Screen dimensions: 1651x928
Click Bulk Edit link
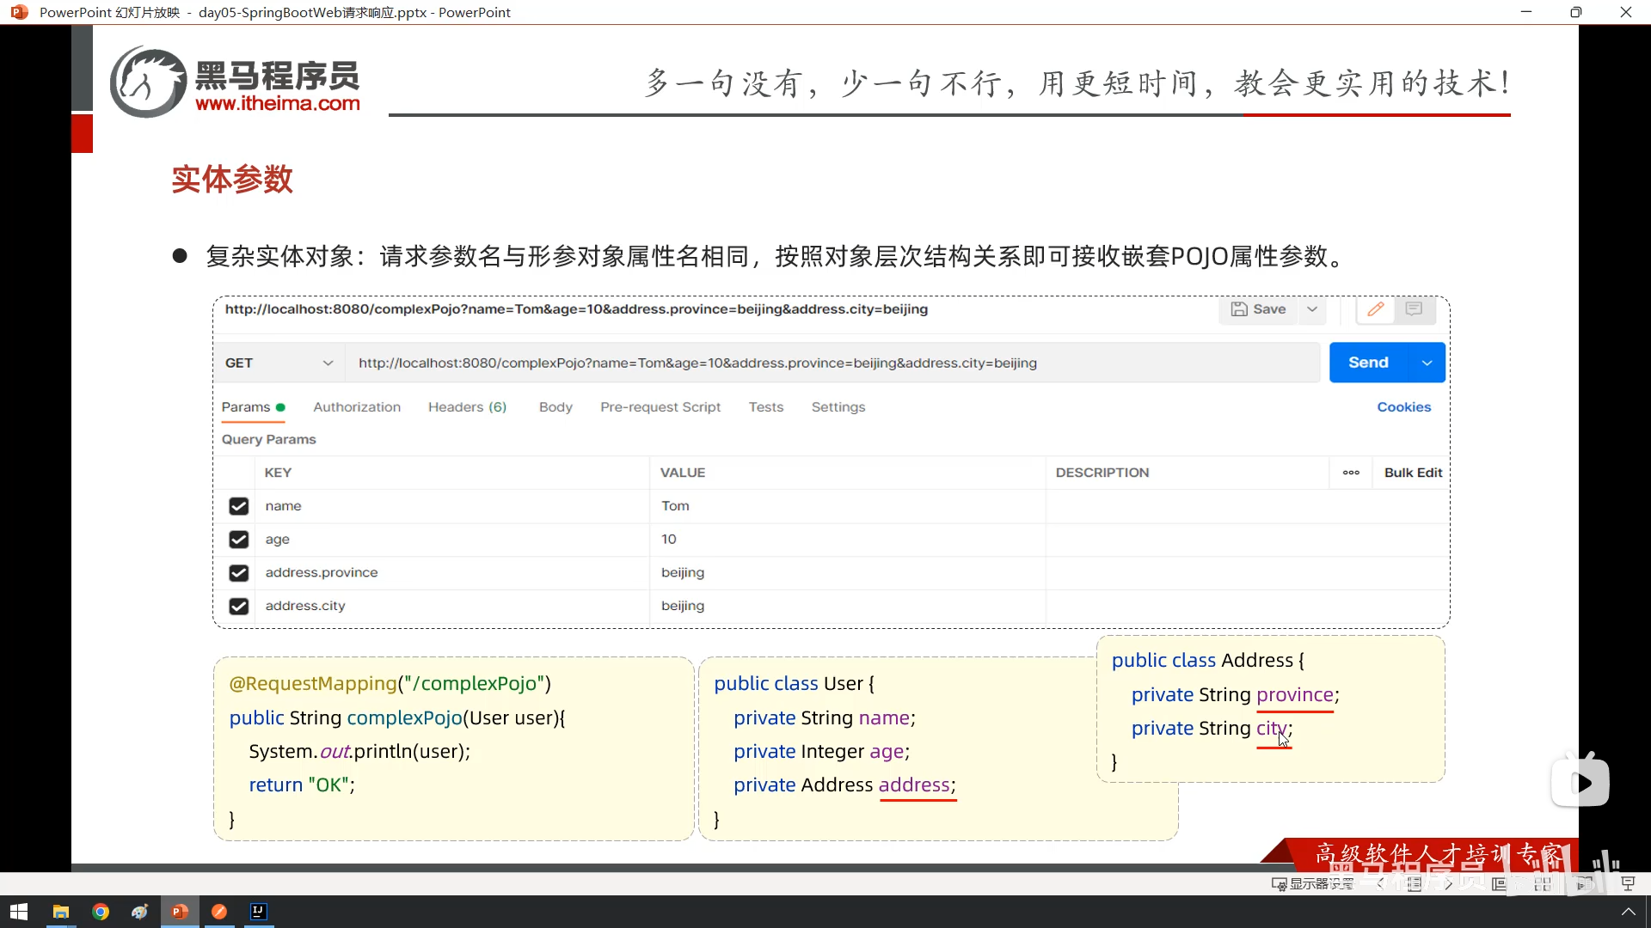tap(1413, 473)
